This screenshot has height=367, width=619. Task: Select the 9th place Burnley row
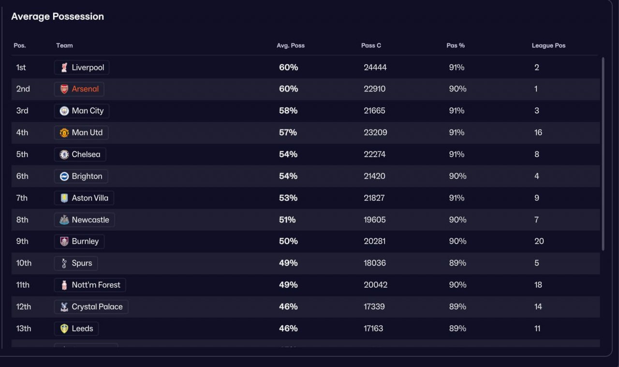point(306,241)
